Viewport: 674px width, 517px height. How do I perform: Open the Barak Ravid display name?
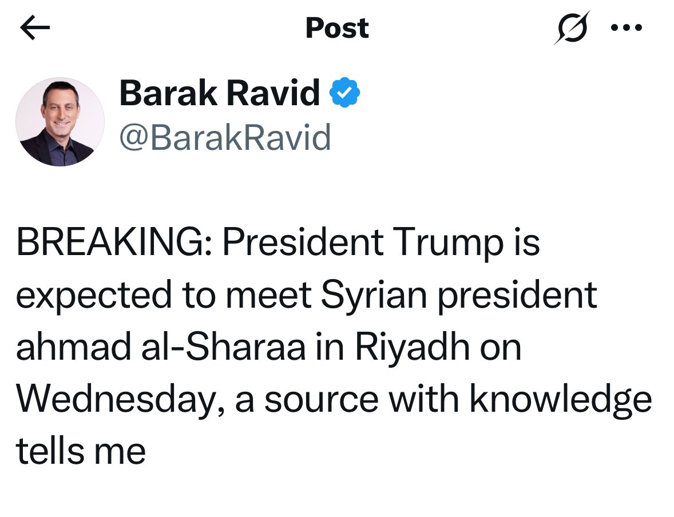220,93
